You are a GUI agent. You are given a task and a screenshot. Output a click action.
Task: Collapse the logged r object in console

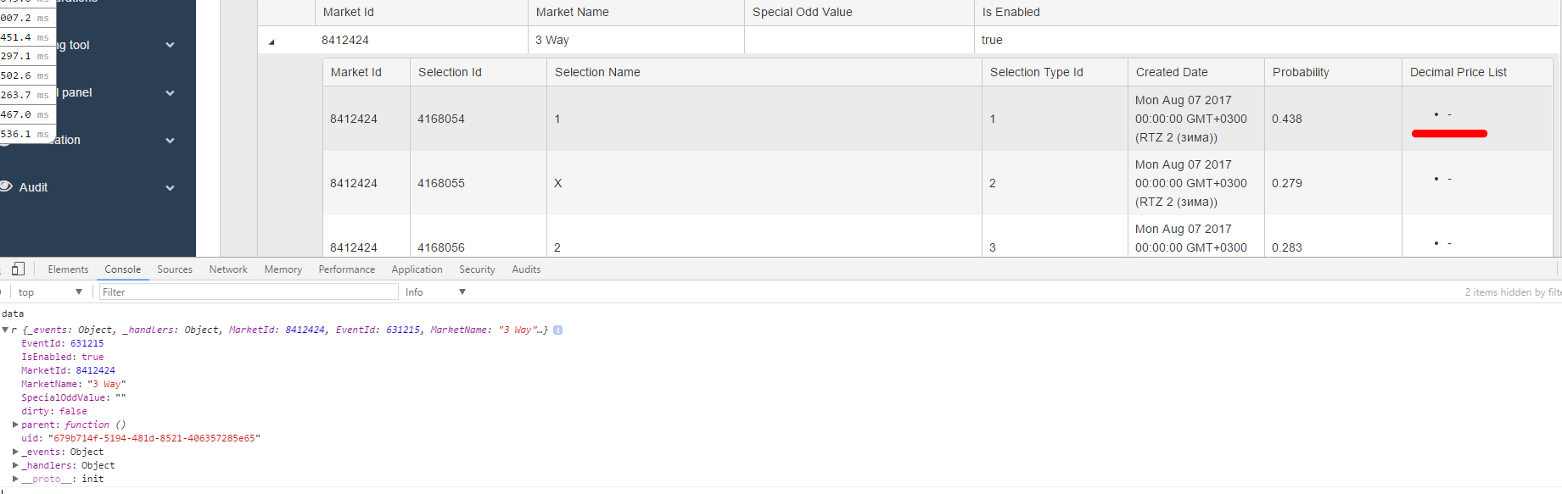coord(5,330)
